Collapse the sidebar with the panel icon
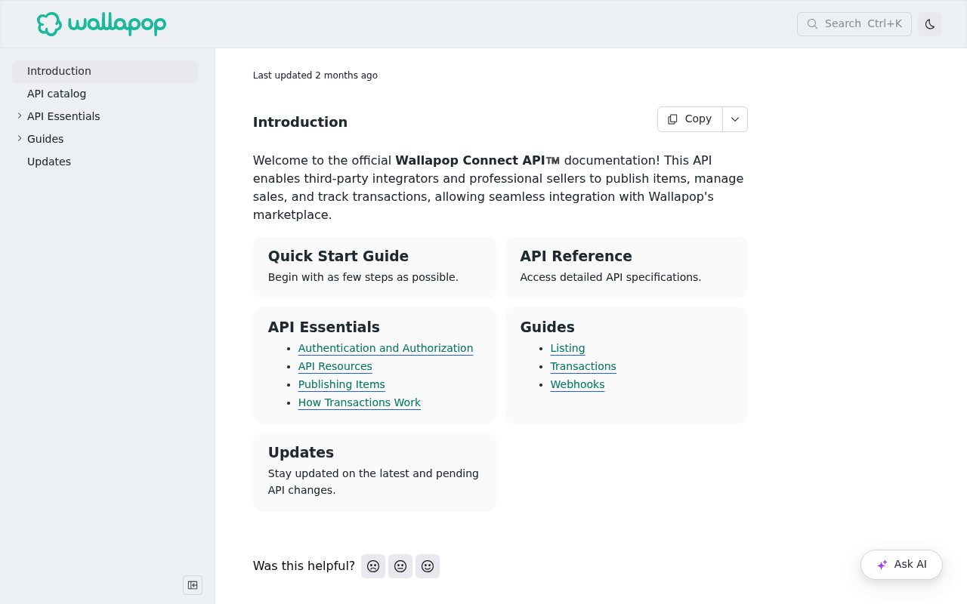Screen dimensions: 967x604 (193, 585)
